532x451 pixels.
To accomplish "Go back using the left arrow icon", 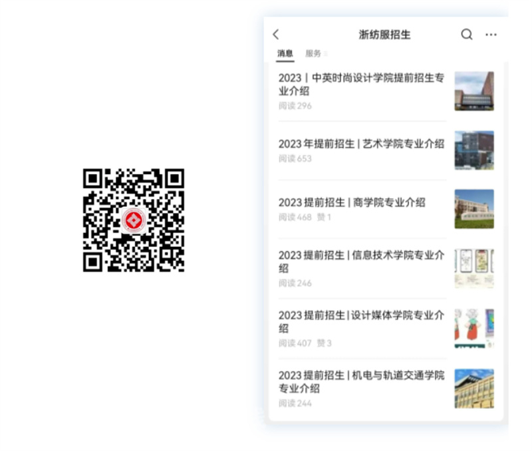I will coord(276,35).
